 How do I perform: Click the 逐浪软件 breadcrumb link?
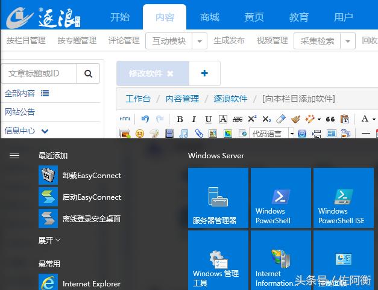230,99
